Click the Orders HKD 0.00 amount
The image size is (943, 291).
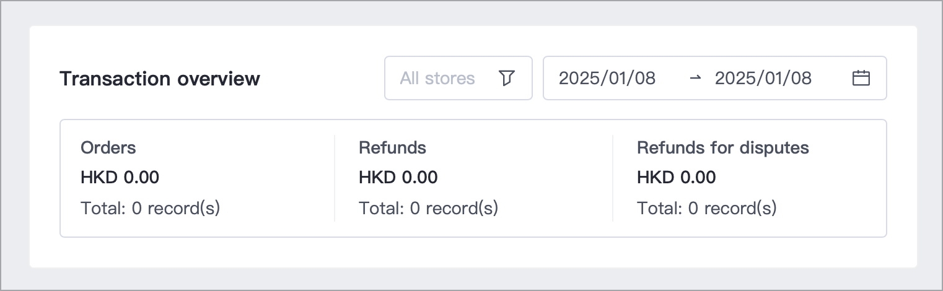pos(120,178)
